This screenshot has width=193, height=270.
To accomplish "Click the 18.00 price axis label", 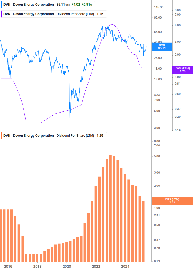I will (158, 69).
